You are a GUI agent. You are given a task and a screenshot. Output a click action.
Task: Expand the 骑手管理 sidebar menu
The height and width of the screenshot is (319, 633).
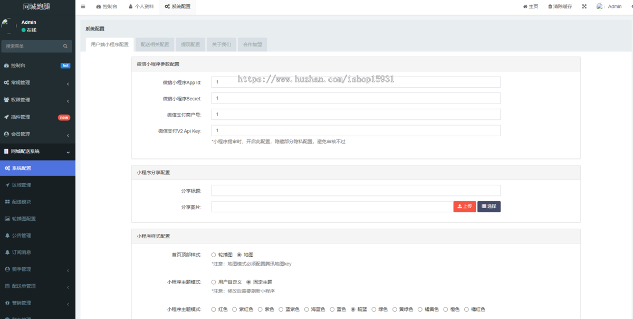(37, 269)
